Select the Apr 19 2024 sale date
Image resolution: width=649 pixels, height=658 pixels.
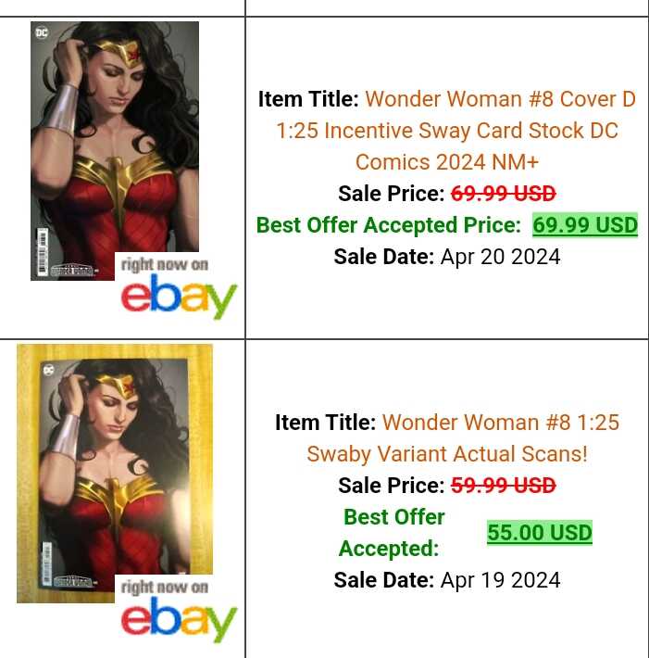tap(500, 580)
